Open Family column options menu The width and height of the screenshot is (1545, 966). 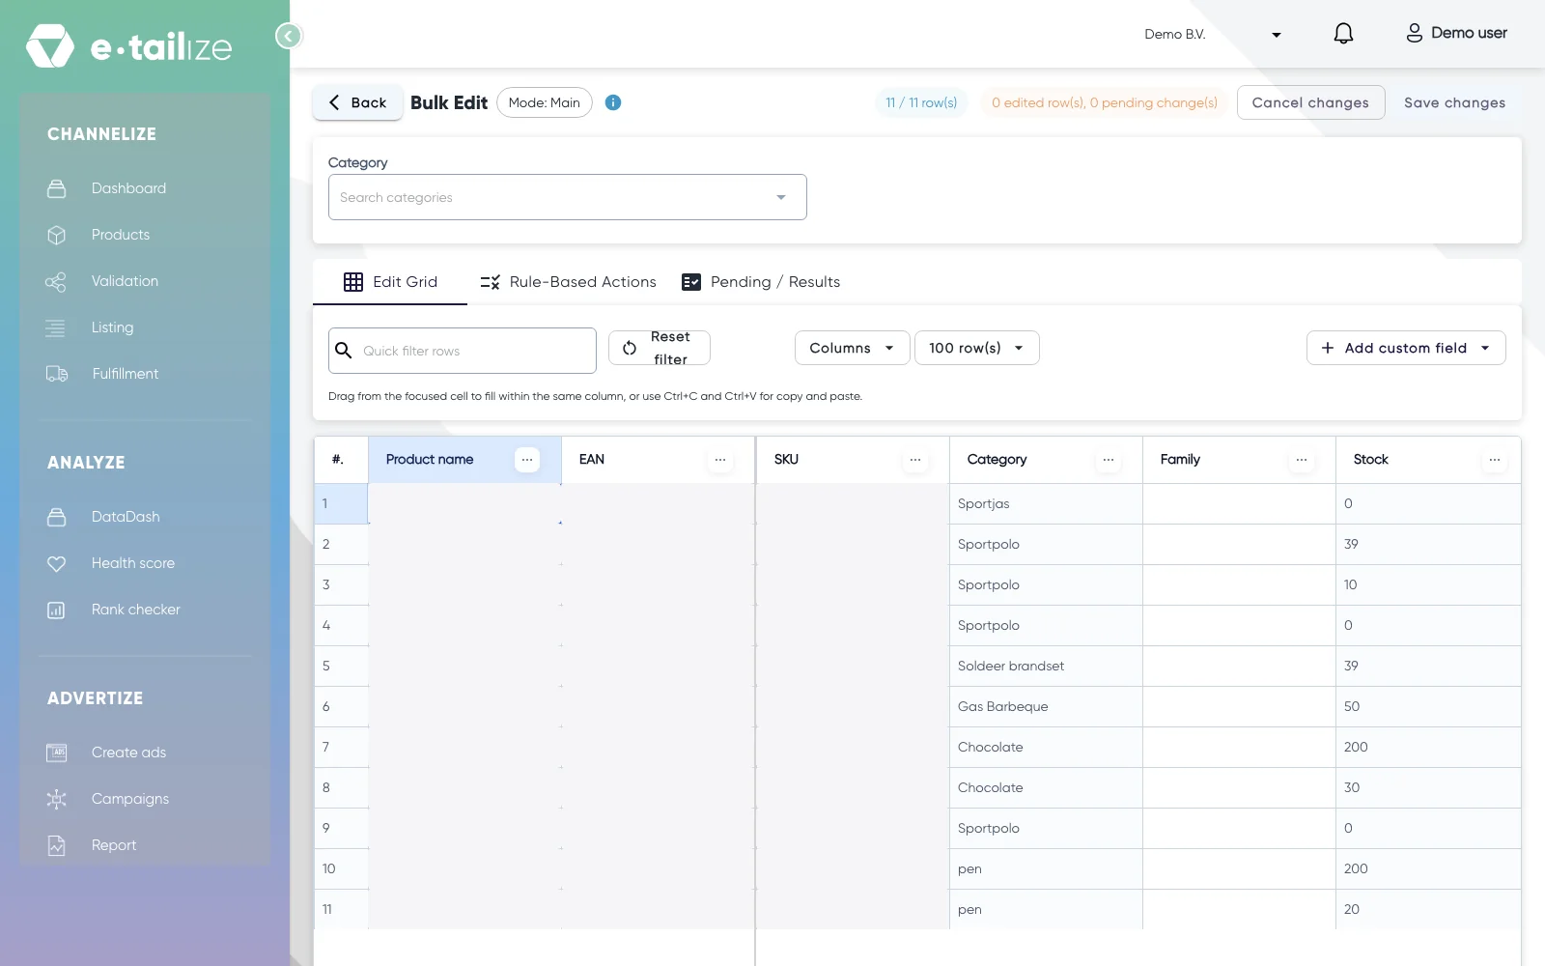(1302, 460)
